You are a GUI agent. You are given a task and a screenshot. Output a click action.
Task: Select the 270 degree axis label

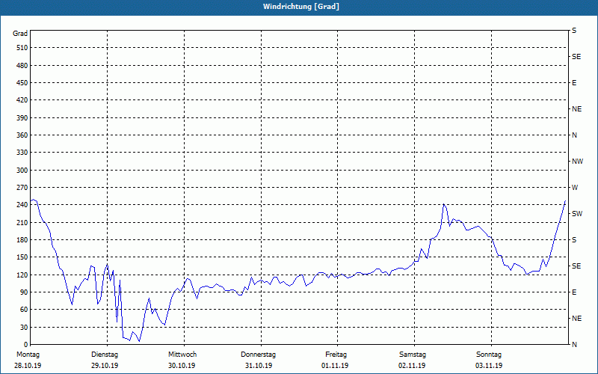(20, 188)
